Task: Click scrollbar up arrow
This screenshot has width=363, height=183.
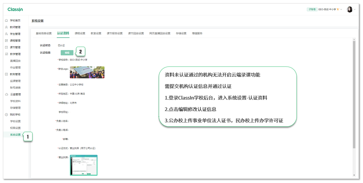Action: pos(354,40)
